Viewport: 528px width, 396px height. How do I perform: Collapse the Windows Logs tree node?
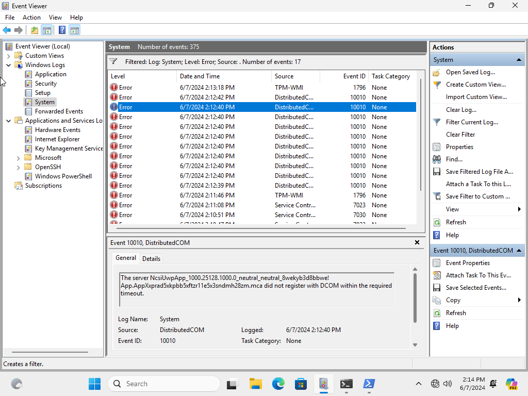(9, 65)
